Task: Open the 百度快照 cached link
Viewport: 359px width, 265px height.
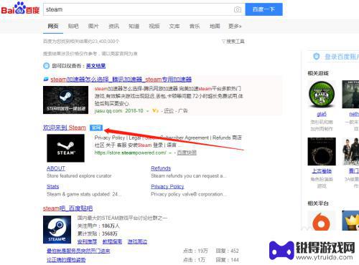Action: pyautogui.click(x=187, y=153)
